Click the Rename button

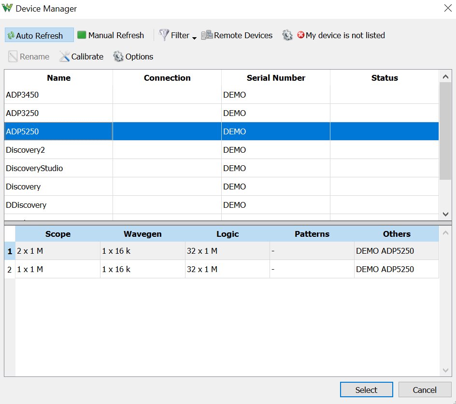pyautogui.click(x=28, y=57)
